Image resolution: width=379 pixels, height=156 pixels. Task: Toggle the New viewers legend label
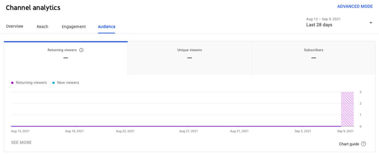coord(68,83)
